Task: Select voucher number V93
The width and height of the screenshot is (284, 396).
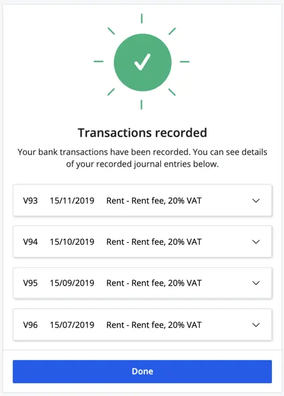Action: pyautogui.click(x=30, y=201)
